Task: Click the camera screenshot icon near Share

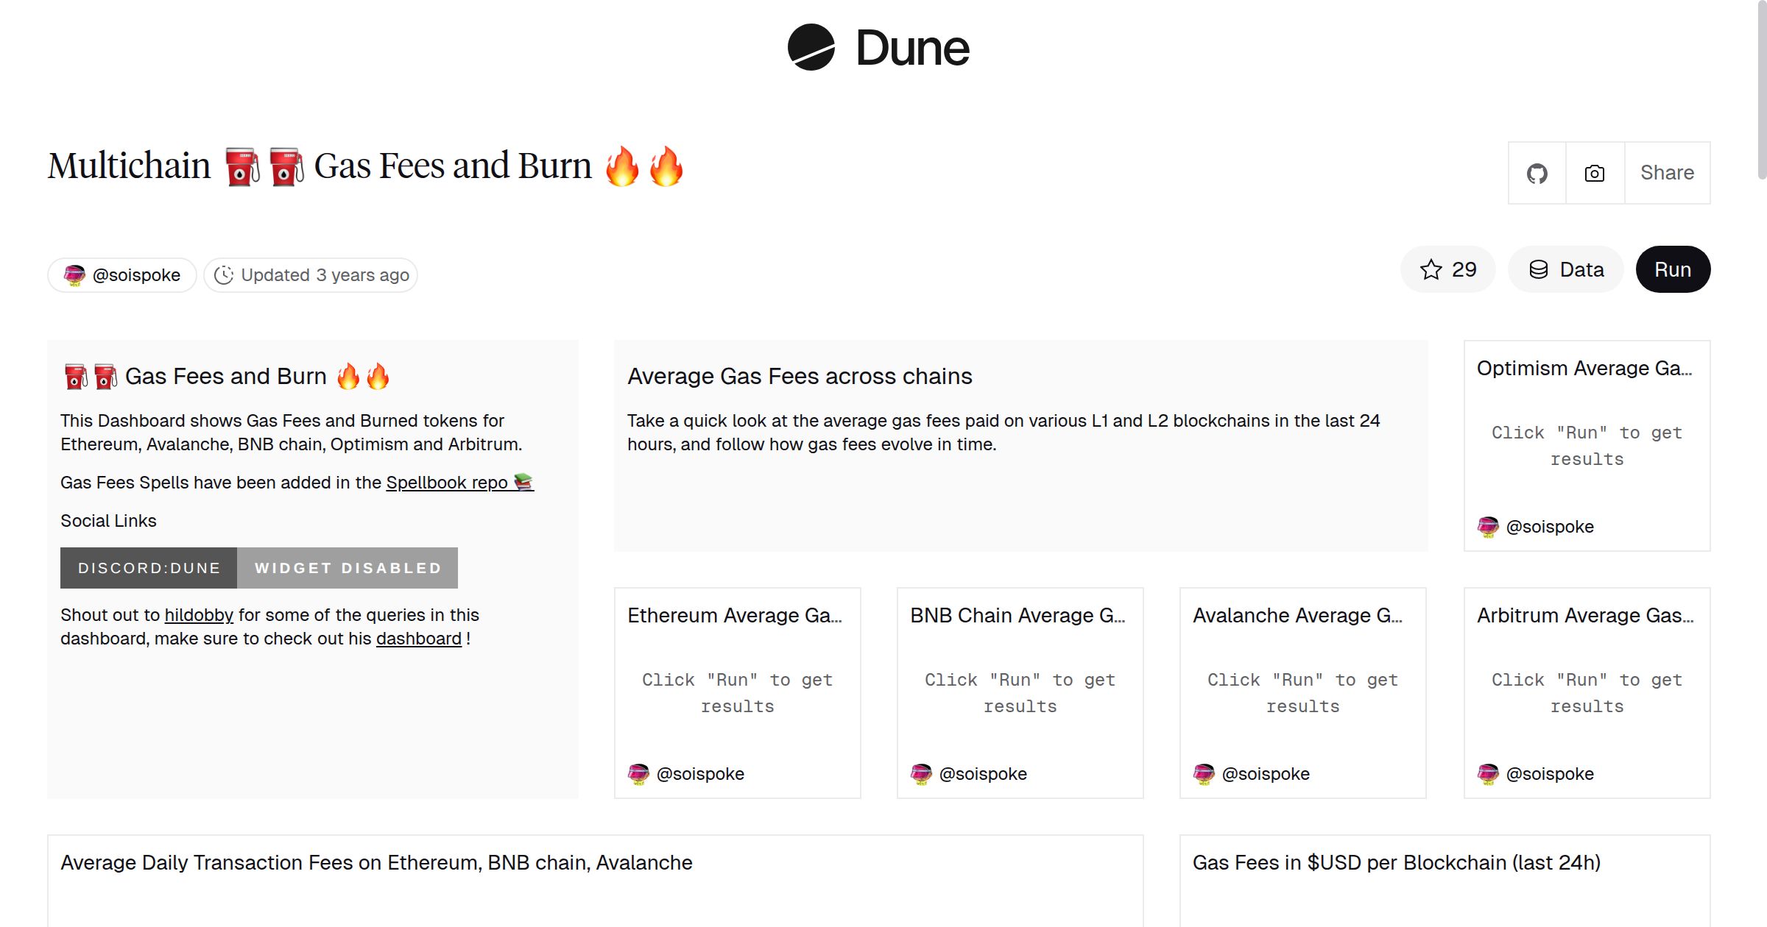Action: (1594, 172)
